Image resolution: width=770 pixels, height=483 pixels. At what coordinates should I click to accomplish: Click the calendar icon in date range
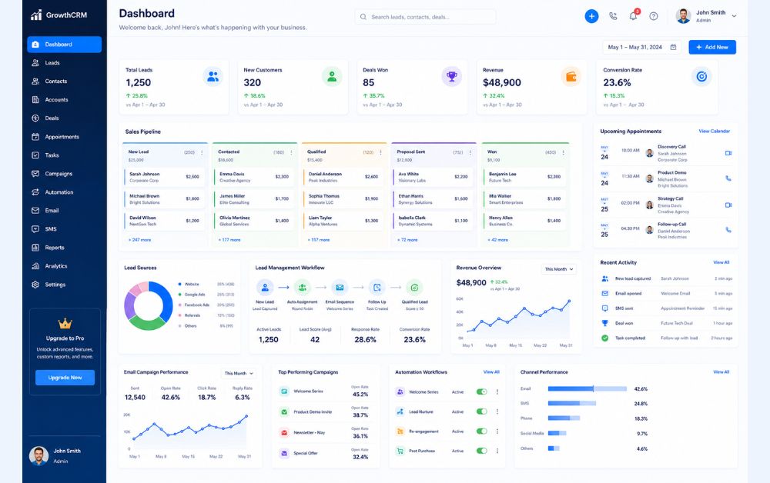click(673, 47)
